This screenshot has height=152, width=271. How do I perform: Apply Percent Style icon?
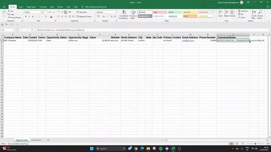pyautogui.click(x=104, y=16)
